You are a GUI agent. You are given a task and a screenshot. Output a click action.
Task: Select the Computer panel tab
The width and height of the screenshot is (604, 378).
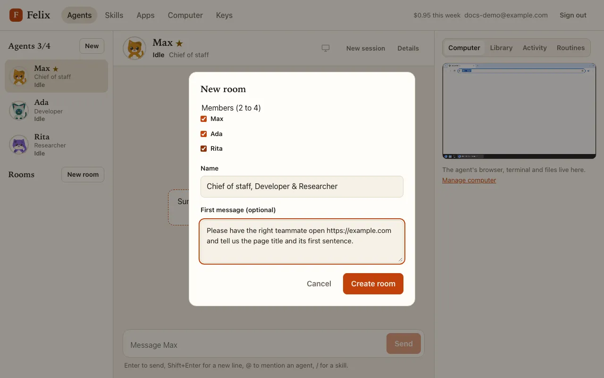(x=464, y=48)
